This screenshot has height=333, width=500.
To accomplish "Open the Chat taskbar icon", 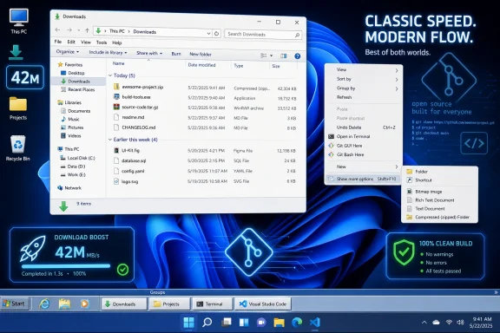I will [x=261, y=323].
